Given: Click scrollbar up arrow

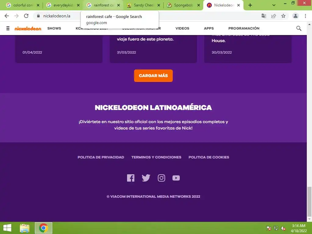Looking at the screenshot, I should pos(309,24).
